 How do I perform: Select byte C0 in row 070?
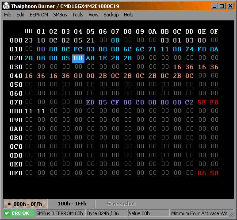[140, 102]
